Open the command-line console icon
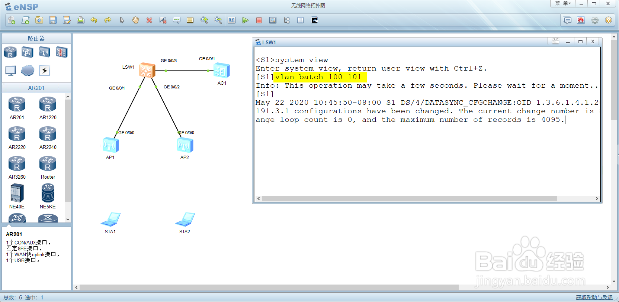619x302 pixels. tap(314, 20)
